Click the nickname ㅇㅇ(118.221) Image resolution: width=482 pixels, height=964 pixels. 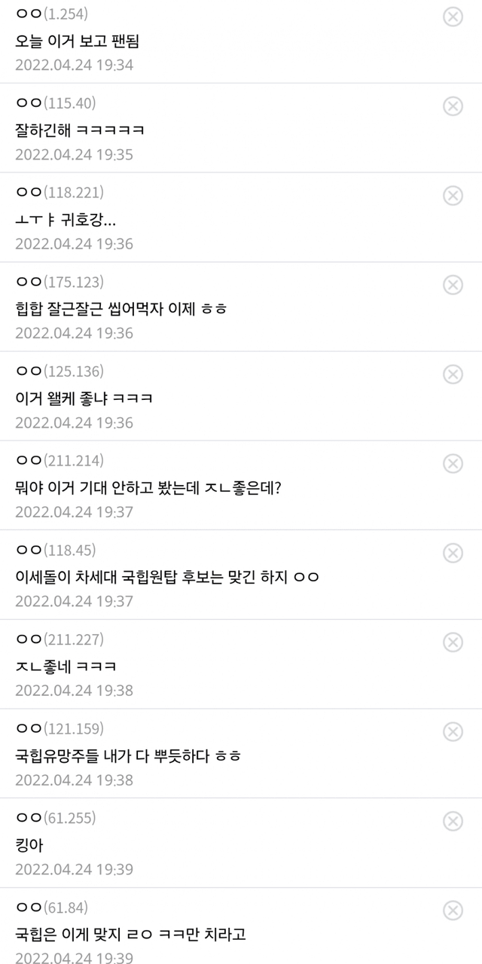pyautogui.click(x=59, y=193)
